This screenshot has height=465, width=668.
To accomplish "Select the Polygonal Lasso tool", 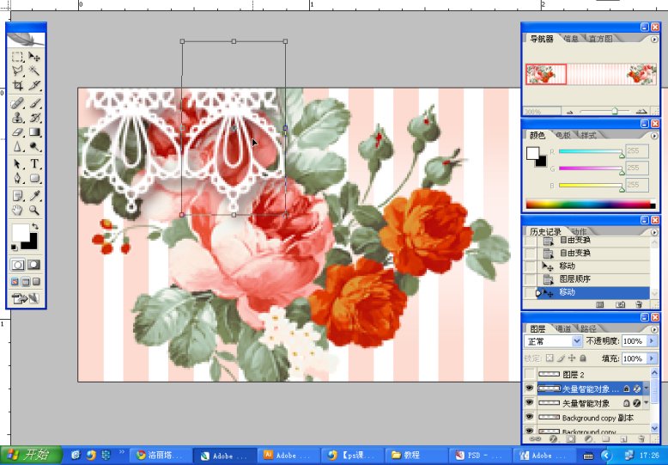I will click(x=17, y=70).
